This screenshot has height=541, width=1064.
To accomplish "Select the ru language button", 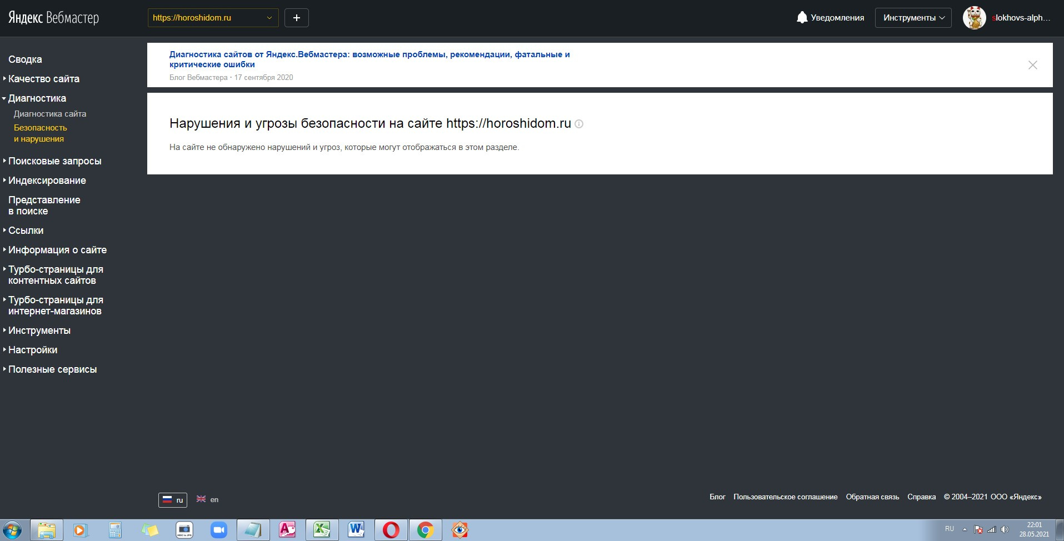I will click(173, 500).
